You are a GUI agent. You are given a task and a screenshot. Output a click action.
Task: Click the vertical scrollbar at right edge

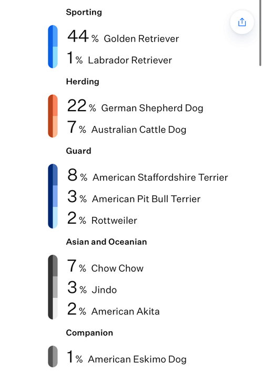[x=260, y=33]
